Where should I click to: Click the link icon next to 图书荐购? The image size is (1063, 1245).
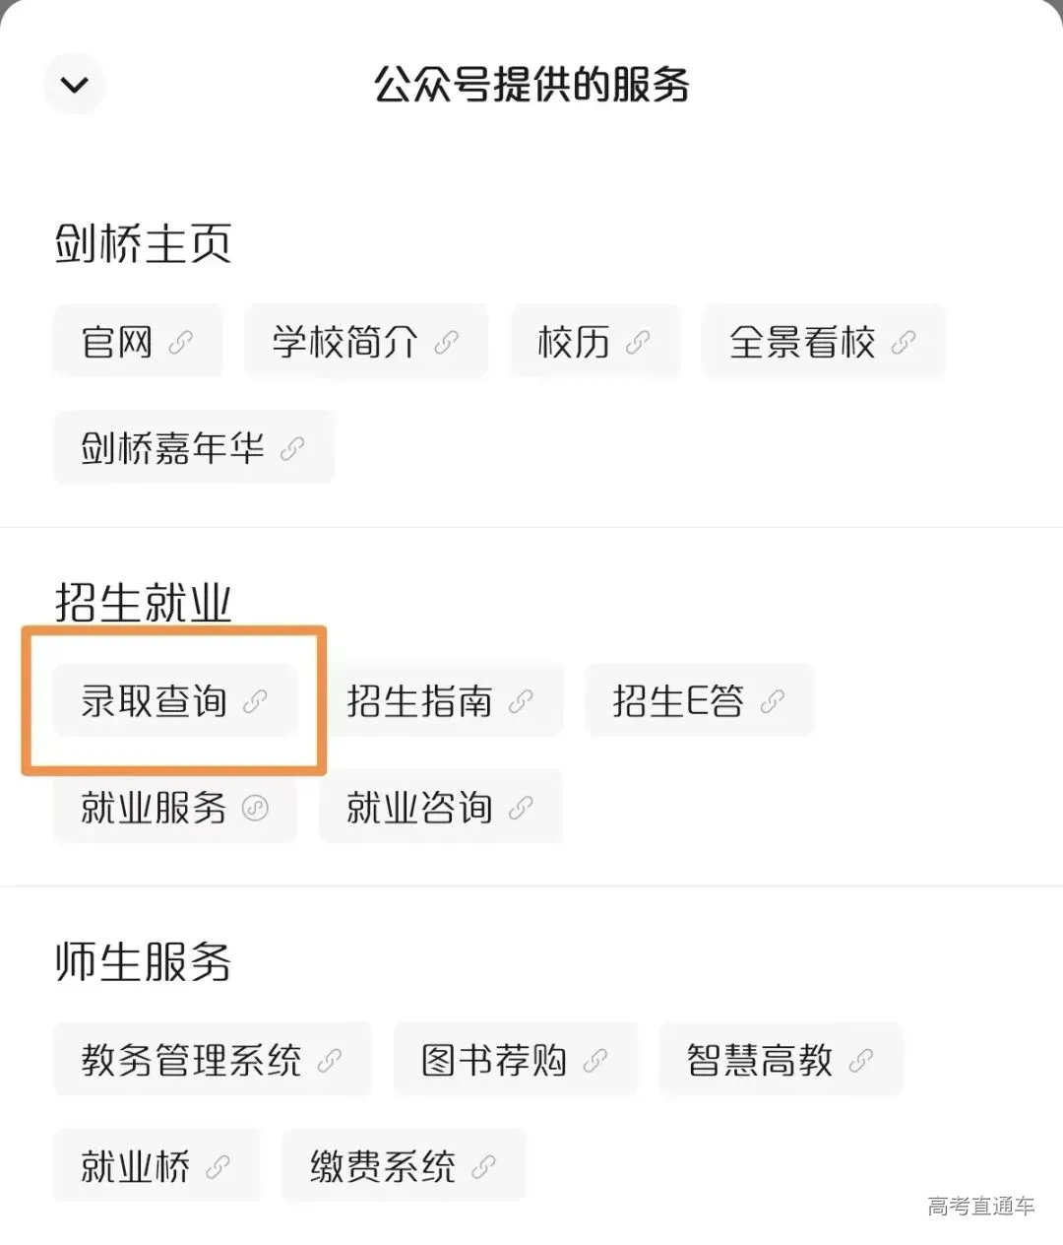pyautogui.click(x=597, y=1060)
